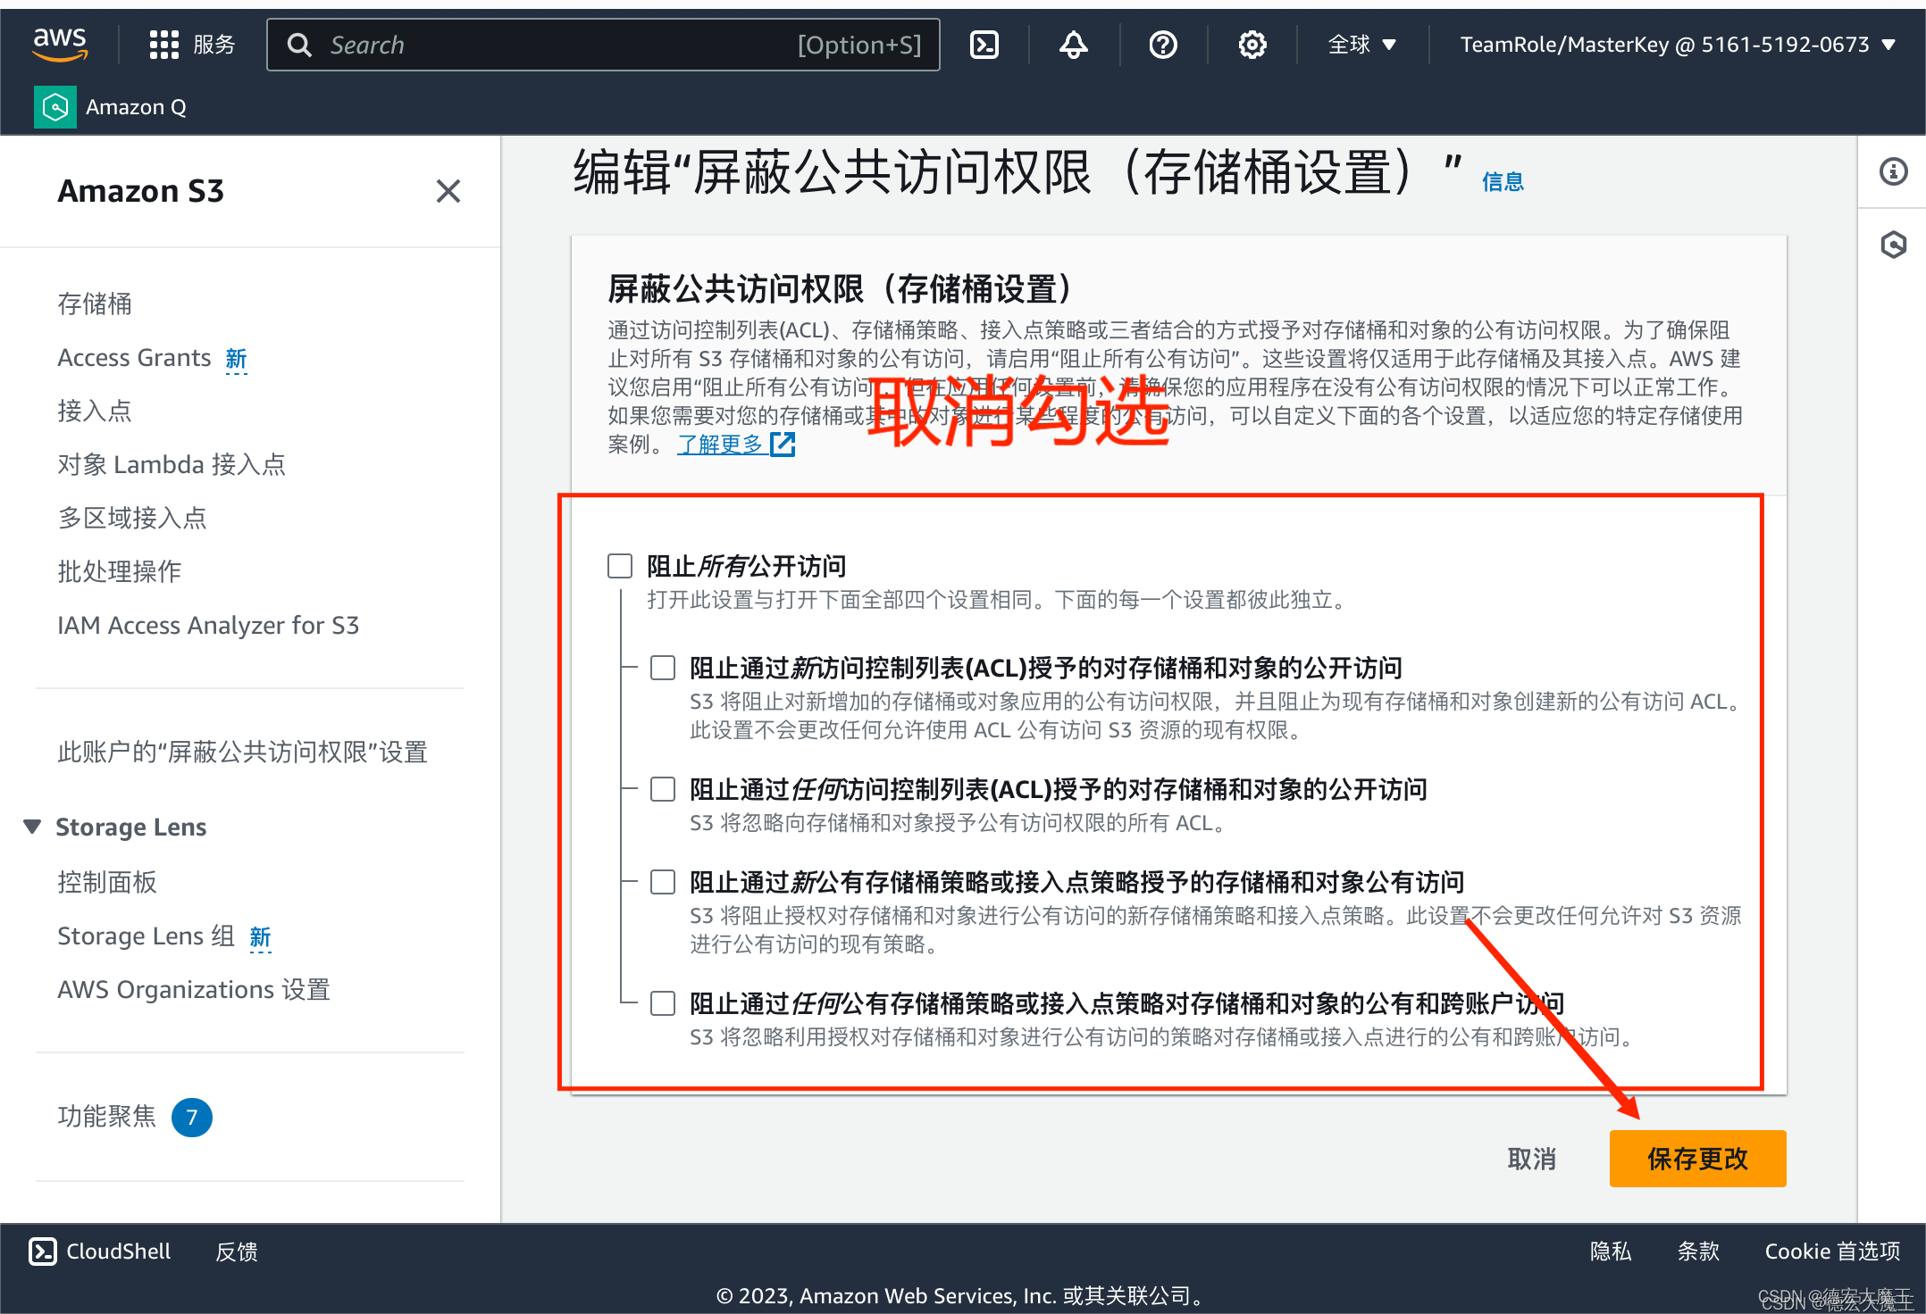Toggle checkbox for 阻止通过新访问控制列表(ACL)
Viewport: 1926px width, 1314px height.
pos(663,668)
